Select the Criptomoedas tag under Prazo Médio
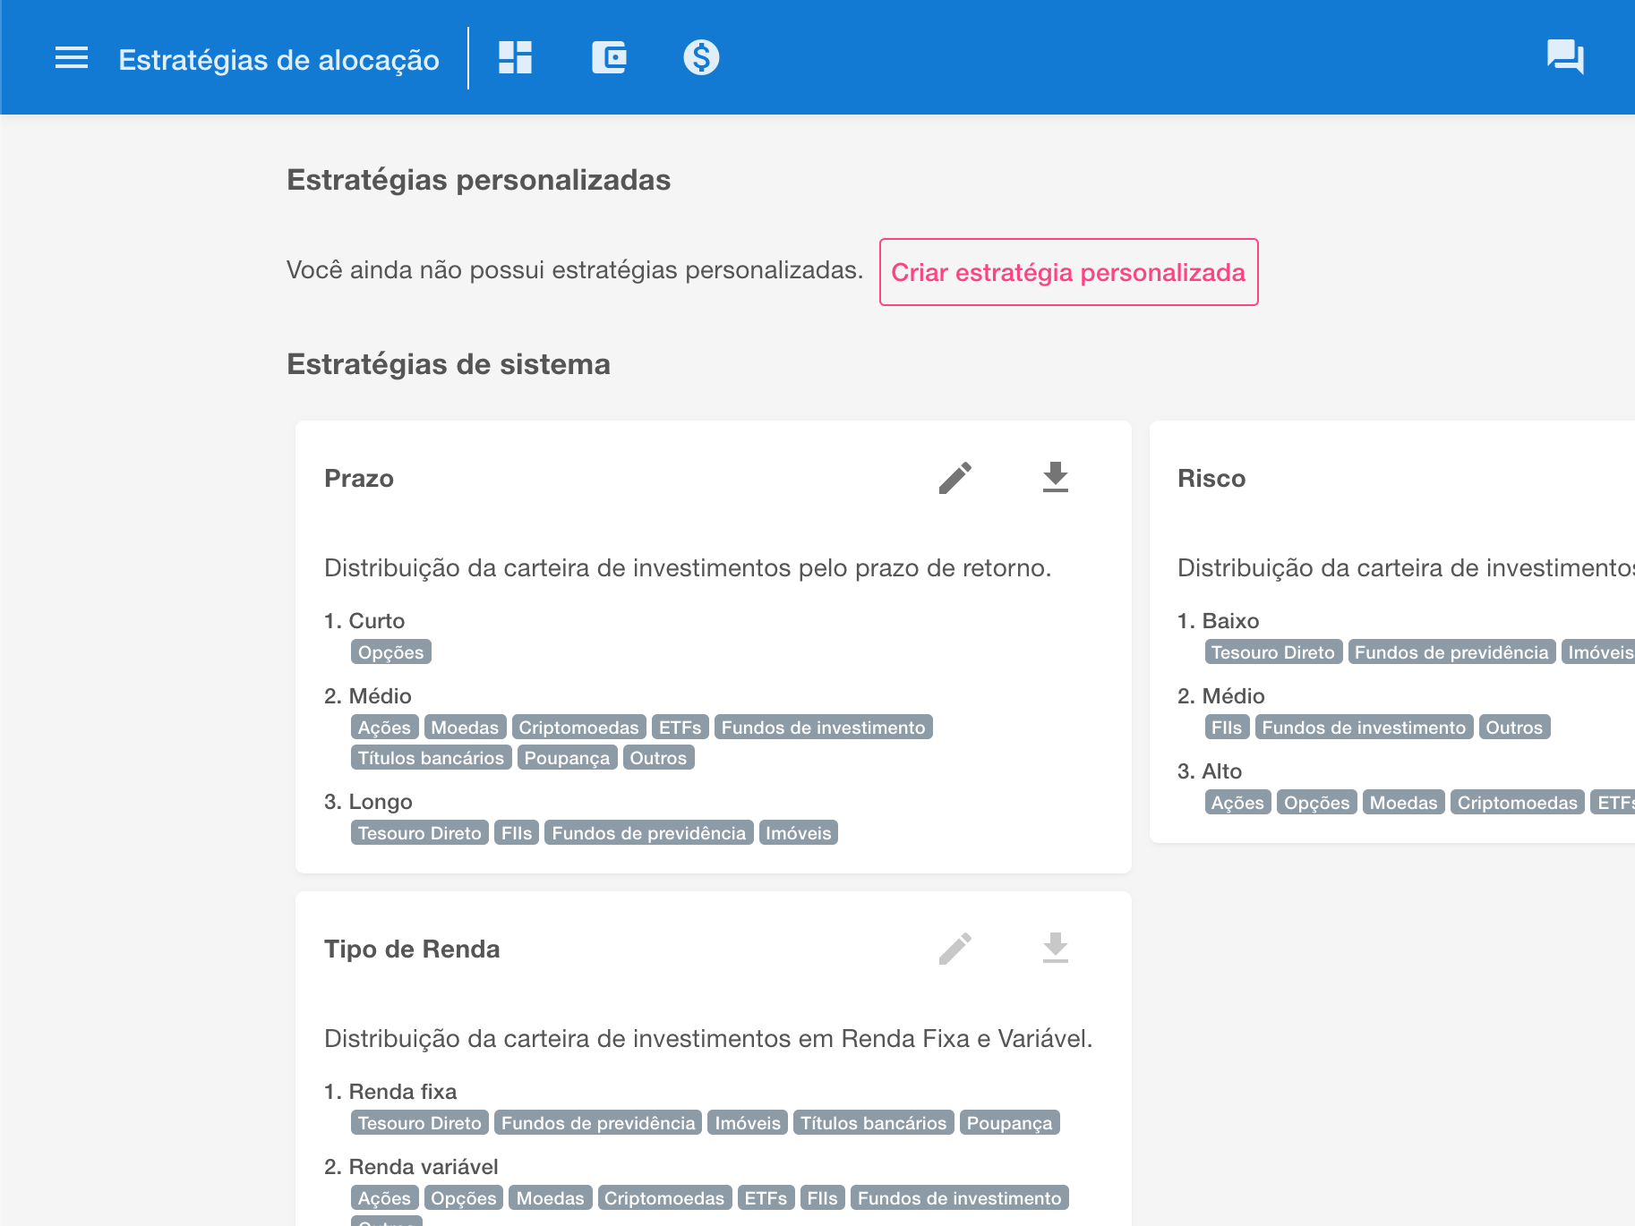This screenshot has width=1635, height=1226. tap(578, 728)
